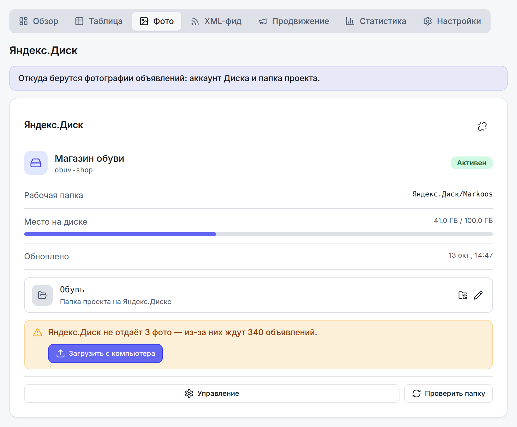The image size is (517, 427).
Task: Open the XML-фид tab
Action: (x=216, y=21)
